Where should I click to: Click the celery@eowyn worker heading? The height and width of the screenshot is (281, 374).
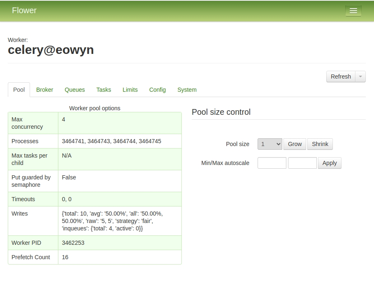coord(51,50)
